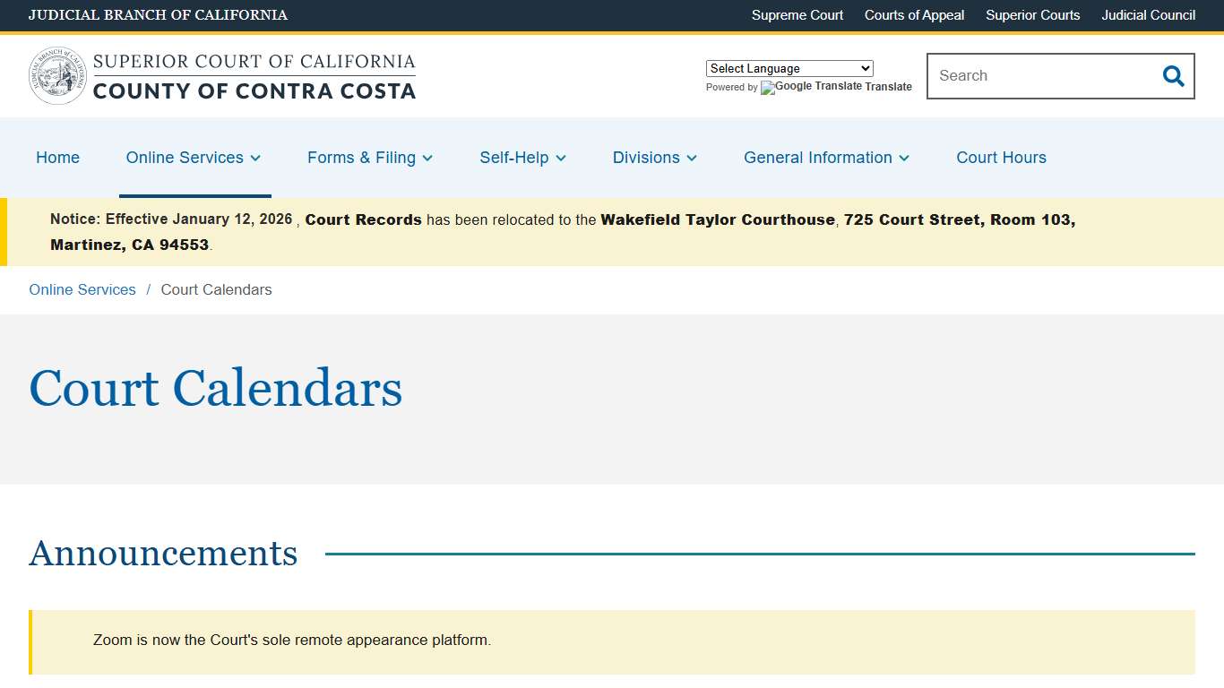
Task: Click the Courts of Appeal link
Action: tap(914, 15)
